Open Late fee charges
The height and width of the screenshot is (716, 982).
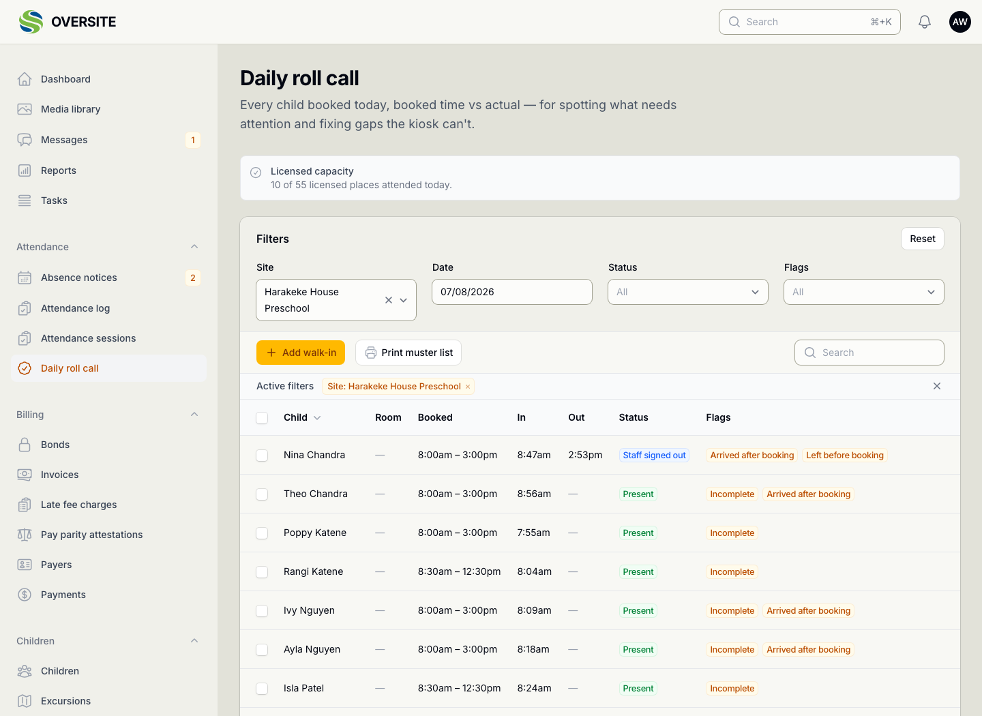[x=109, y=505]
